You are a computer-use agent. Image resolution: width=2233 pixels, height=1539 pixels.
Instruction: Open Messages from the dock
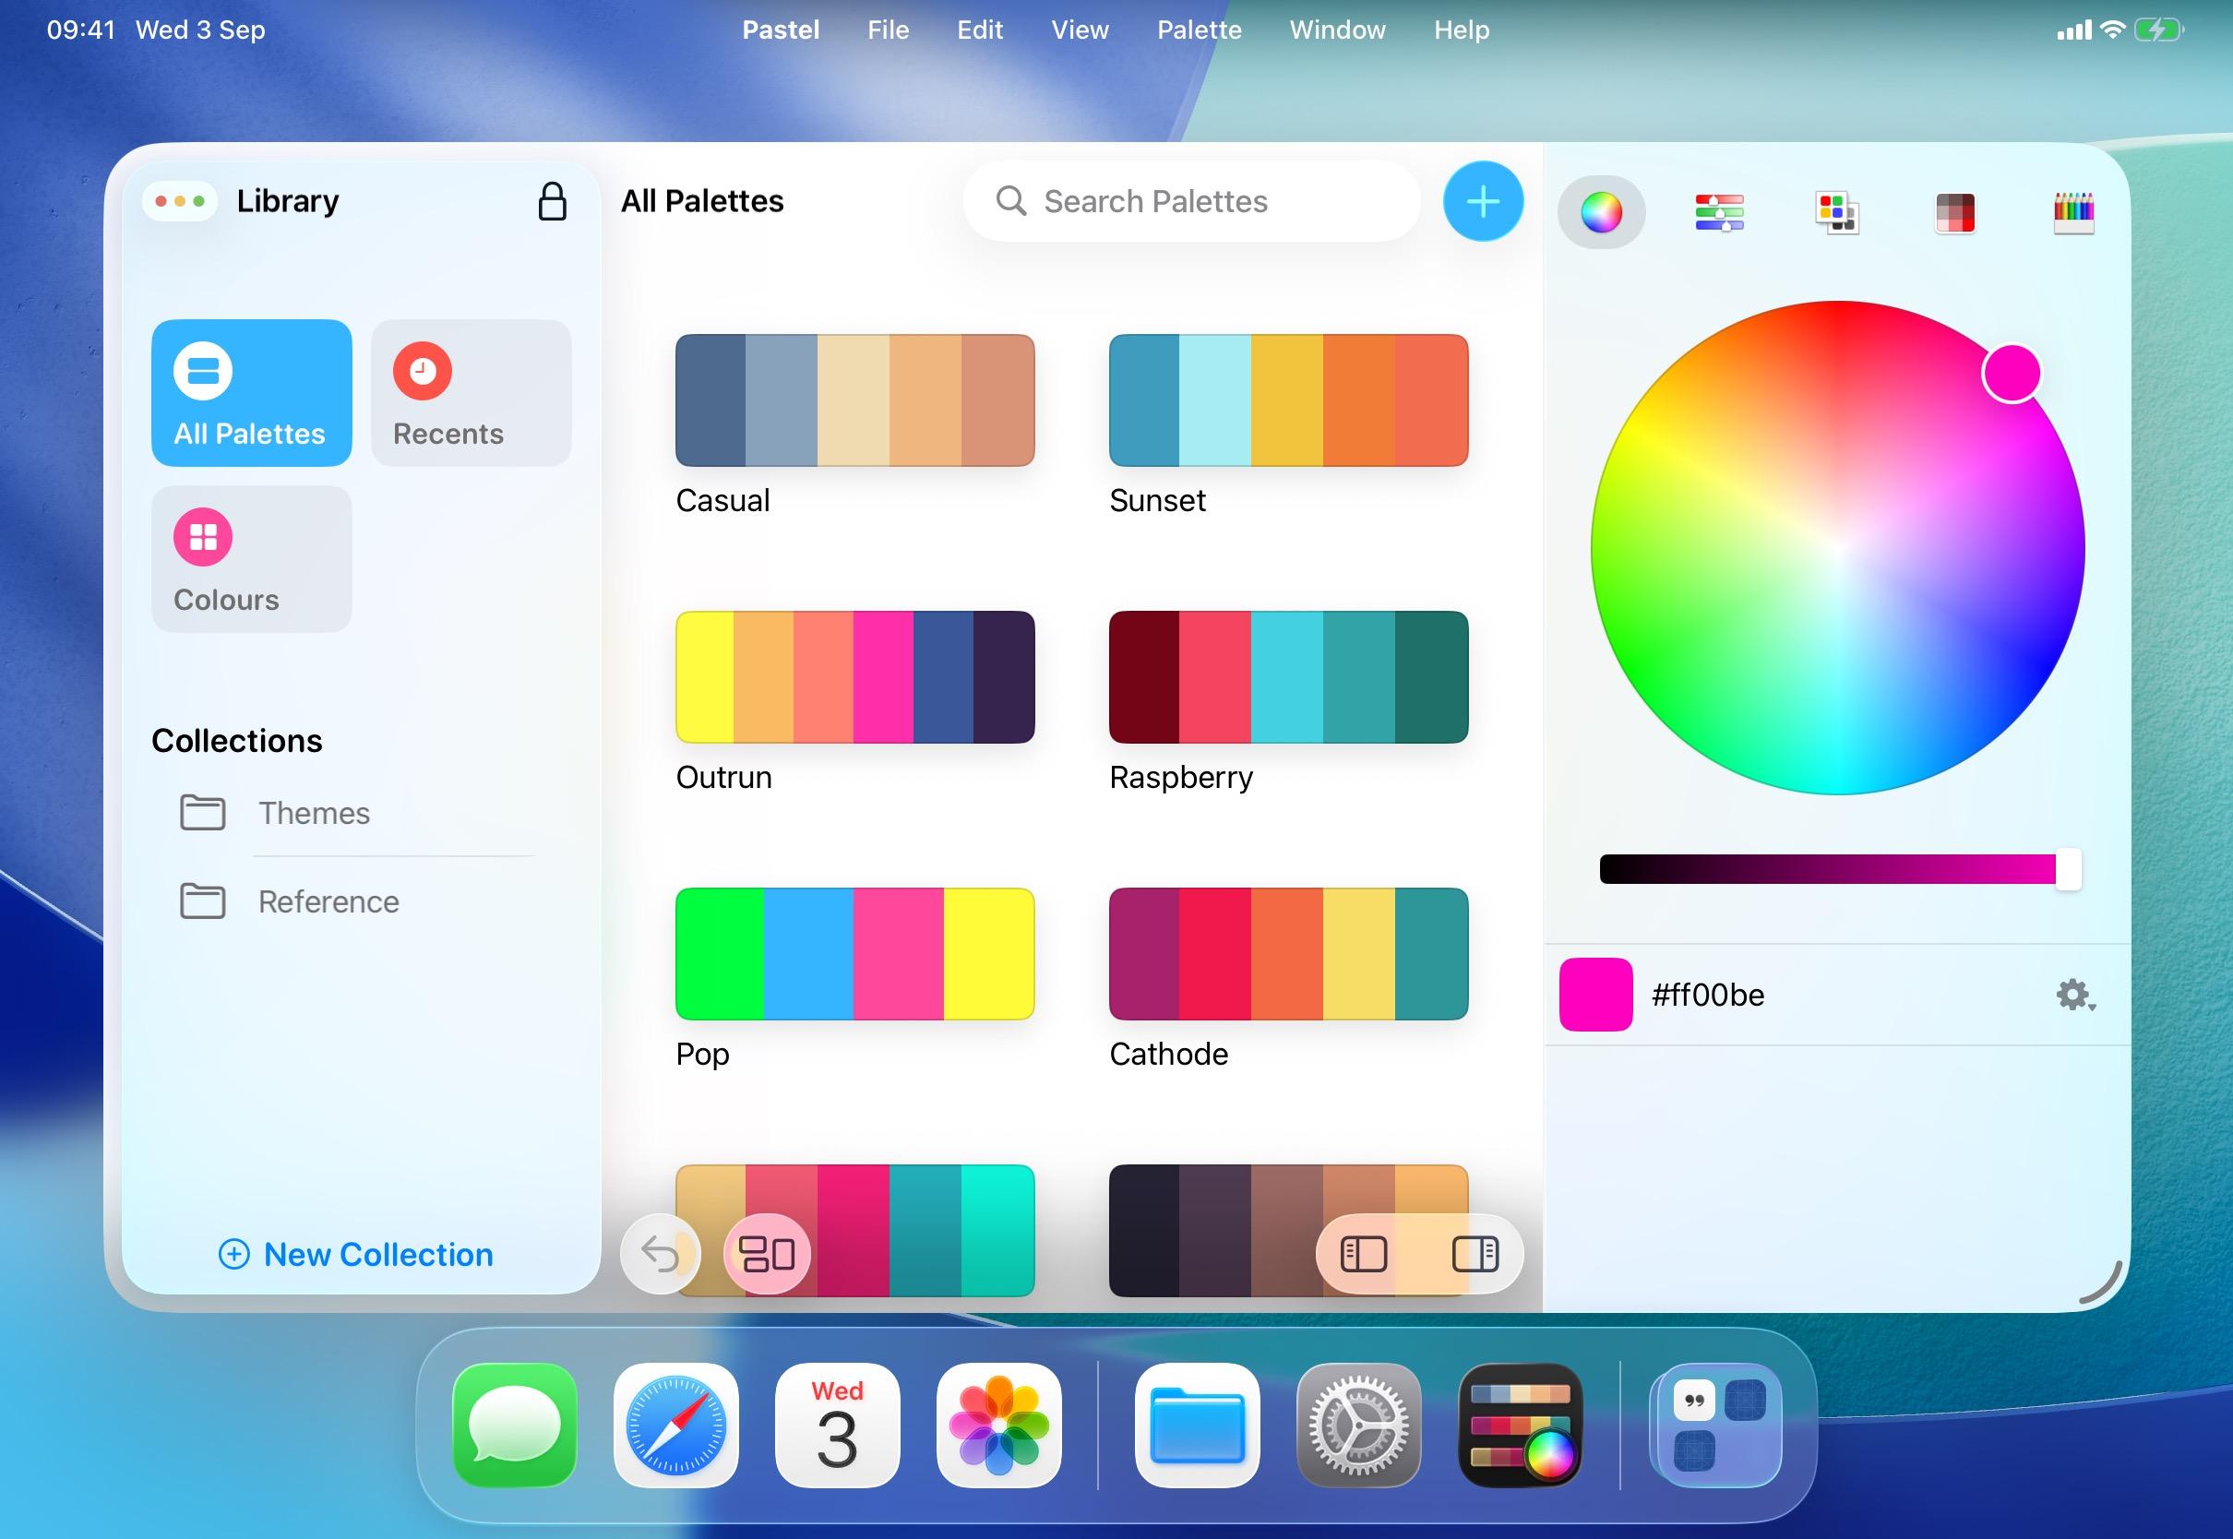click(515, 1426)
